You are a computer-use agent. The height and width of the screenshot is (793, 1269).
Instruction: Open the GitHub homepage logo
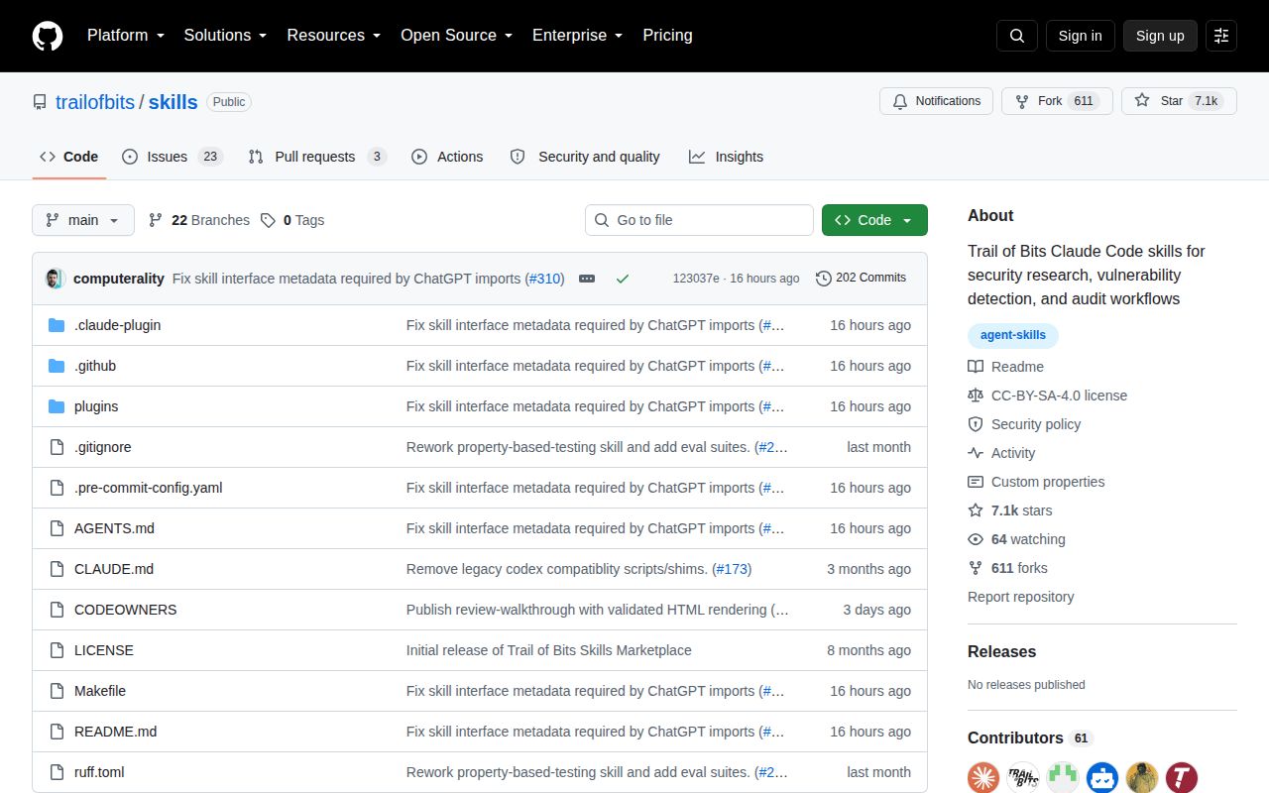(x=48, y=36)
